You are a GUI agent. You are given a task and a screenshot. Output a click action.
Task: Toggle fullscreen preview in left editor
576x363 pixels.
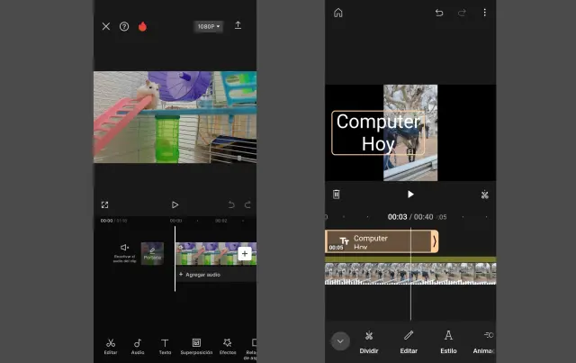[105, 205]
